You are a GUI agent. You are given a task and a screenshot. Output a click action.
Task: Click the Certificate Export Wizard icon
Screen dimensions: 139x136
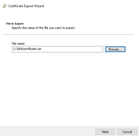(x=5, y=6)
